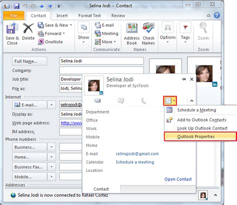Screen dimensions: 237x205
Task: Switch to the Format Text tab
Action: tap(89, 15)
